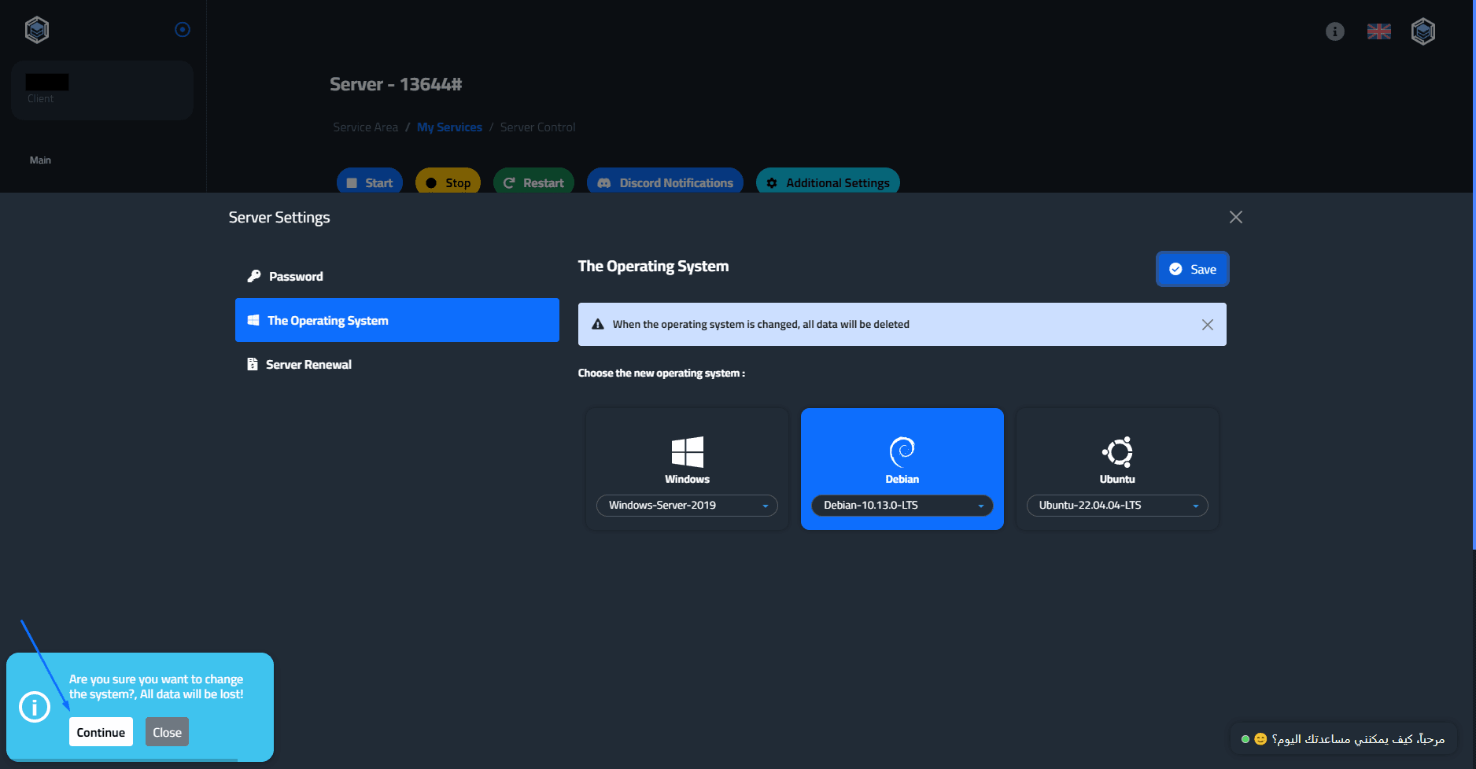The width and height of the screenshot is (1476, 769).
Task: Restart the server
Action: [533, 182]
